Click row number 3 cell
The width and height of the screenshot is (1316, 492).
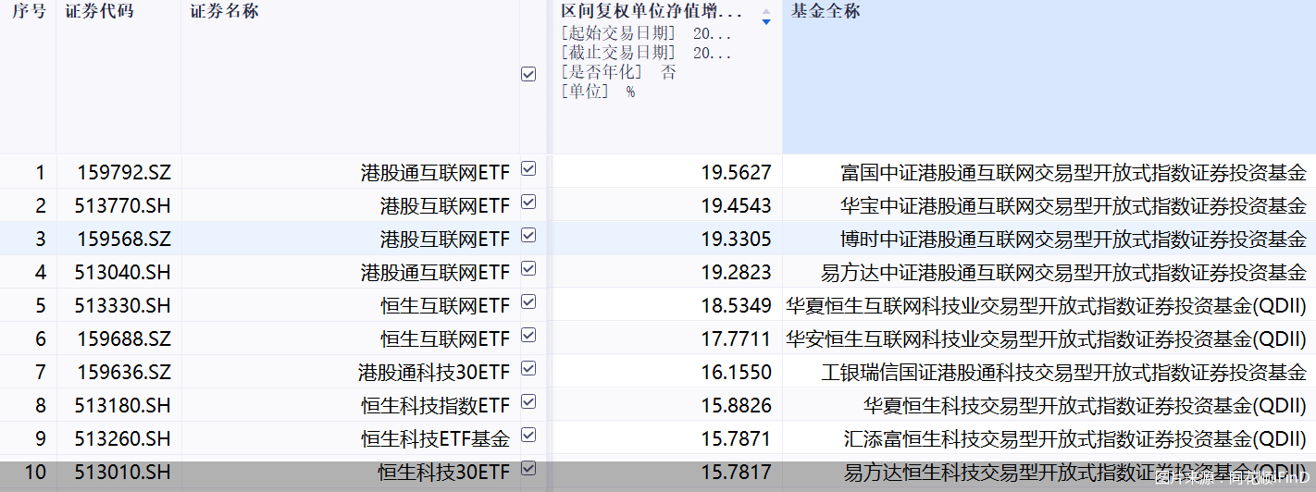[40, 239]
